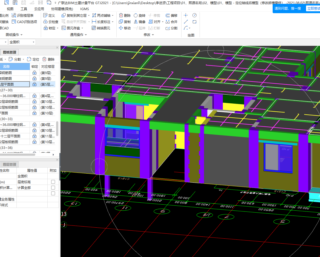Toggle lock for the highlighted (第5层) drawing row
Image resolution: width=320 pixels, height=257 pixels.
[x=34, y=84]
